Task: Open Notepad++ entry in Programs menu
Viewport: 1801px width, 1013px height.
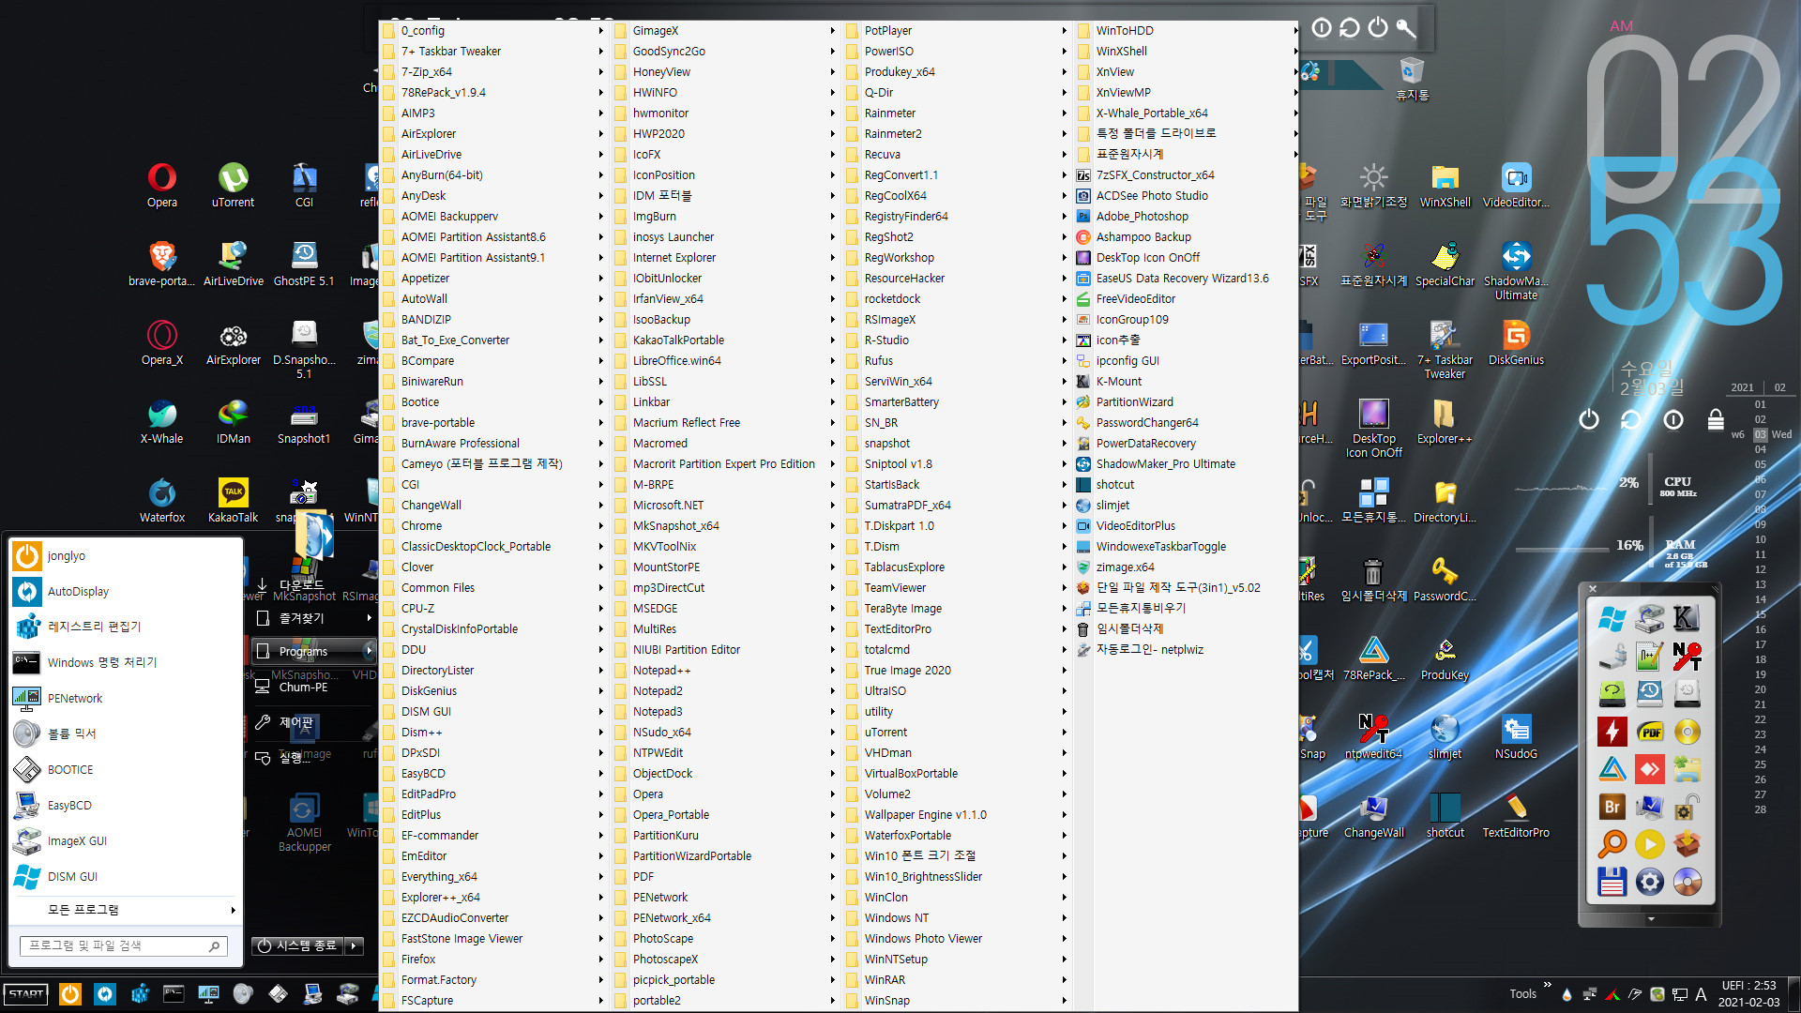Action: [x=723, y=670]
